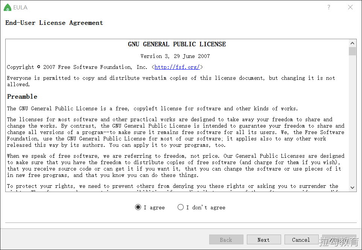362x250 pixels.
Task: Click the disabled Back button
Action: pos(226,239)
